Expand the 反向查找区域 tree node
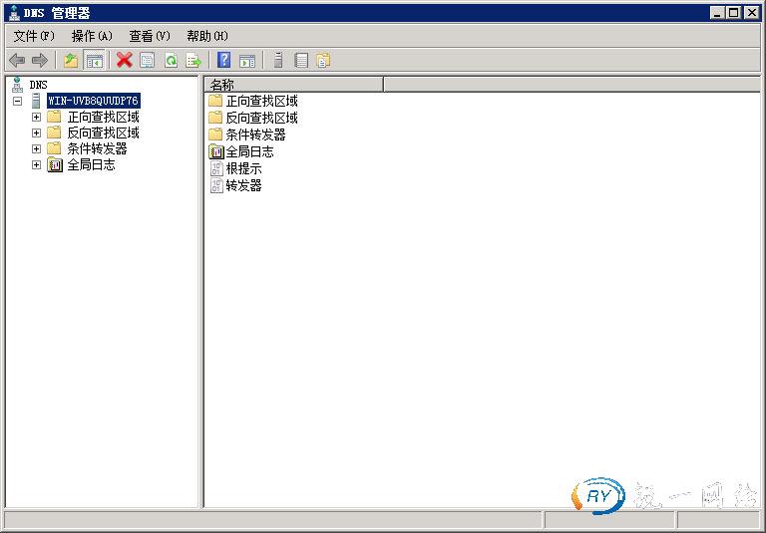Viewport: 766px width, 533px height. pos(37,133)
